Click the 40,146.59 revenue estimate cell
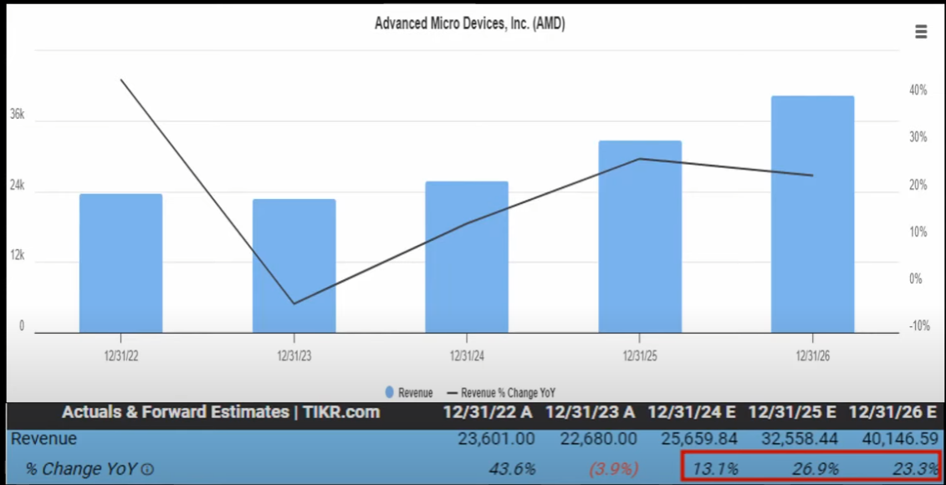This screenshot has height=485, width=946. click(892, 439)
